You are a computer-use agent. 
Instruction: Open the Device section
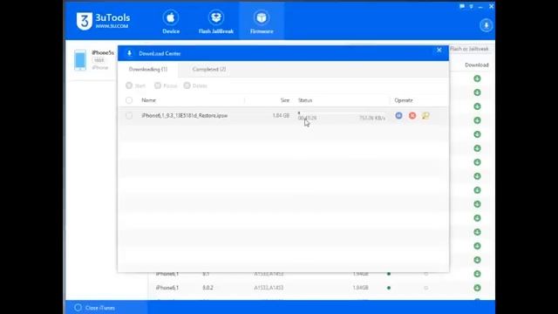[171, 22]
